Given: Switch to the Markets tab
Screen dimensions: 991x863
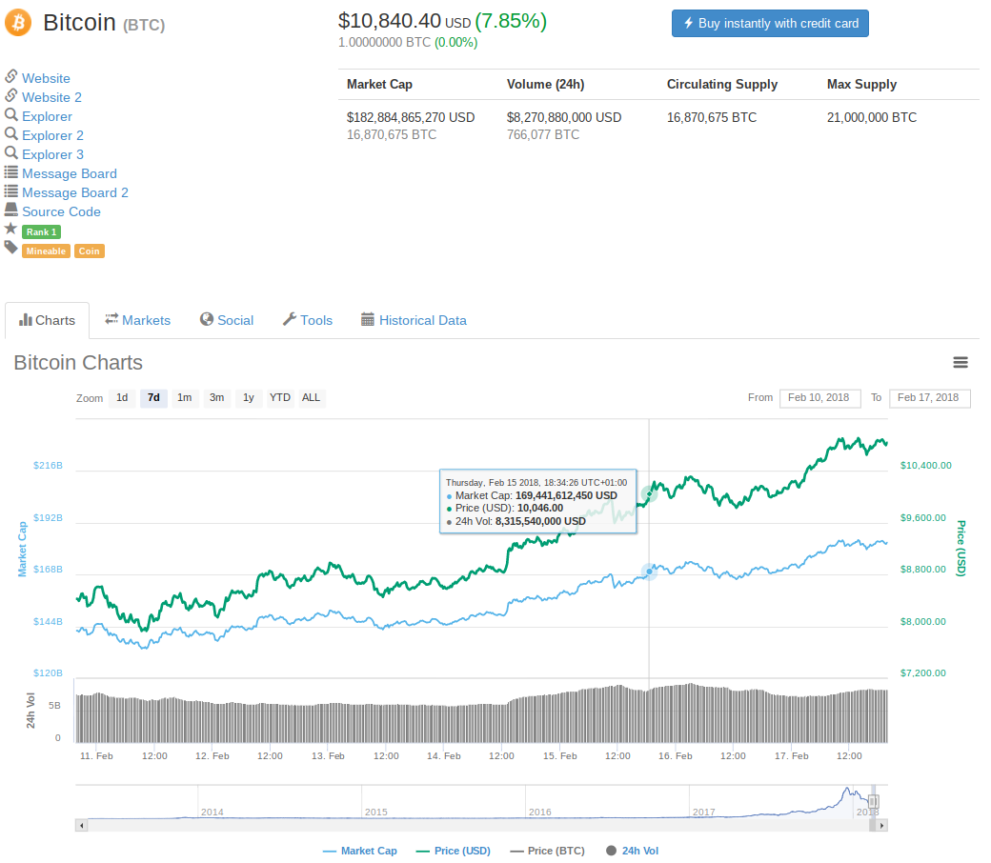Looking at the screenshot, I should pos(137,320).
